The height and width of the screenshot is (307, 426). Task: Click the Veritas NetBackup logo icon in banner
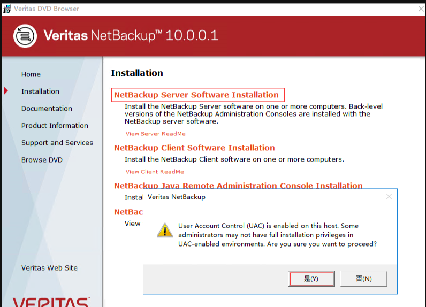[x=25, y=36]
